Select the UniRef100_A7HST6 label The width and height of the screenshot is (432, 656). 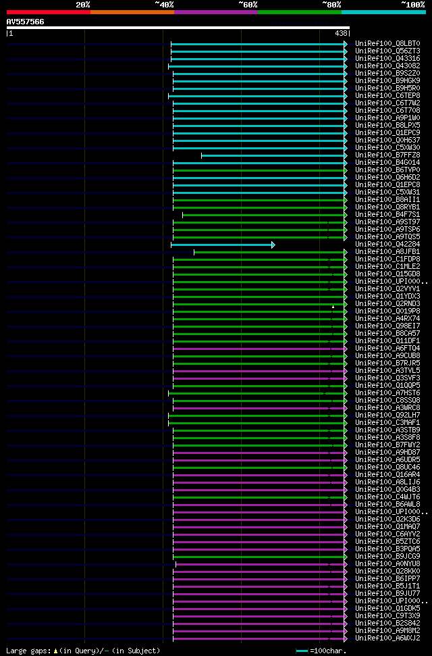387,393
